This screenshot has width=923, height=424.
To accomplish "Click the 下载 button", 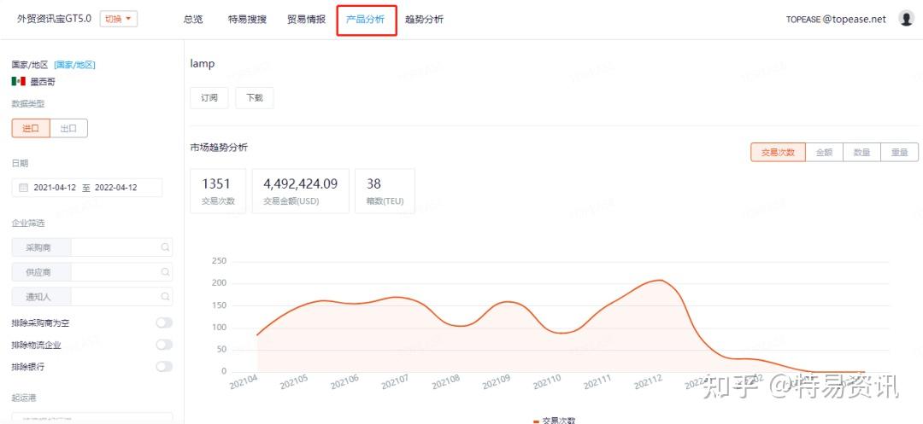I will tap(255, 98).
